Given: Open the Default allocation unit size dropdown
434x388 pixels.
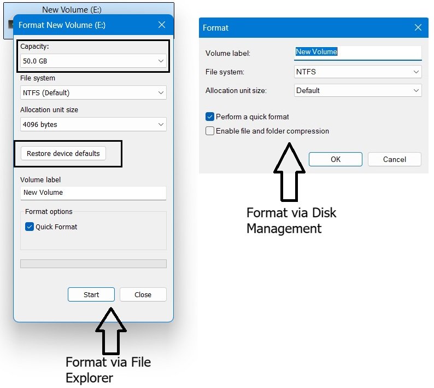Looking at the screenshot, I should (x=357, y=90).
